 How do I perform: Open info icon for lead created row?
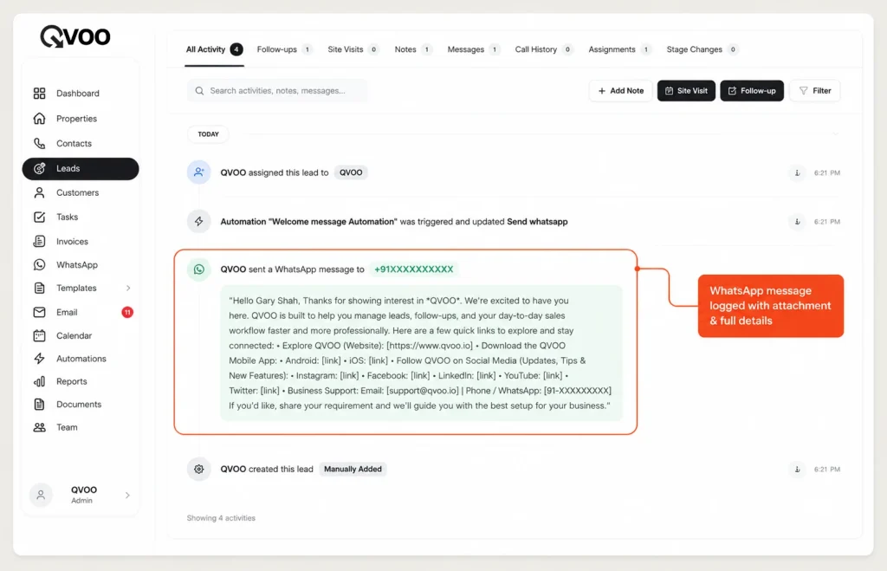pos(797,469)
